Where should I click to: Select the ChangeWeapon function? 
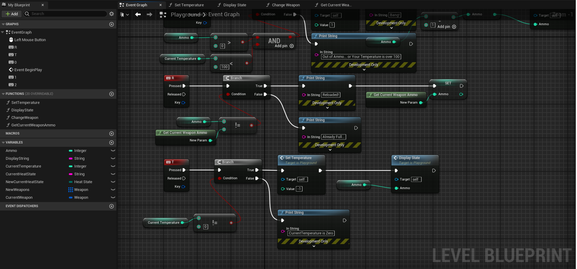pos(25,118)
